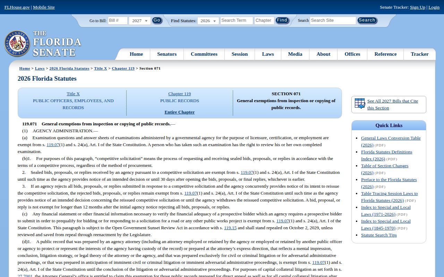Viewport: 444px width, 277px height.
Task: Open the Laws menu tab
Action: [x=268, y=54]
